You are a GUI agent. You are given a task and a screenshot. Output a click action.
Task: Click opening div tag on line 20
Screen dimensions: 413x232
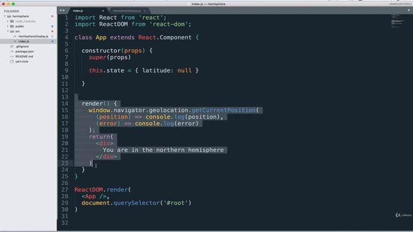[105, 143]
